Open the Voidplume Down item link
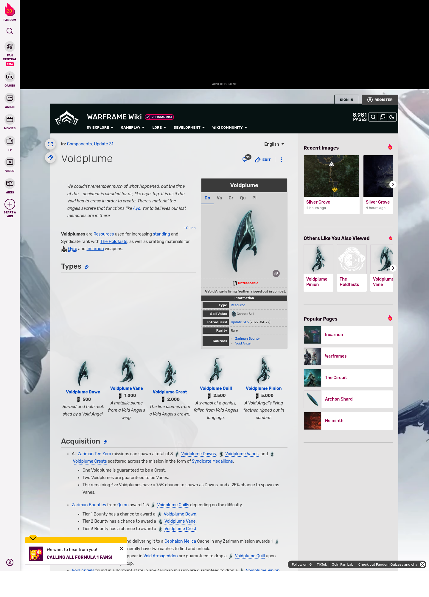Image resolution: width=429 pixels, height=597 pixels. click(83, 392)
